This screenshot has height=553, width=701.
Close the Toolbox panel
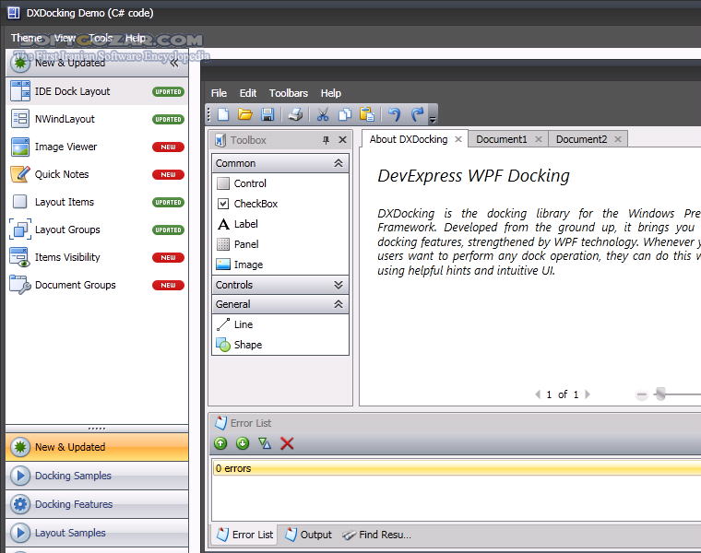342,140
